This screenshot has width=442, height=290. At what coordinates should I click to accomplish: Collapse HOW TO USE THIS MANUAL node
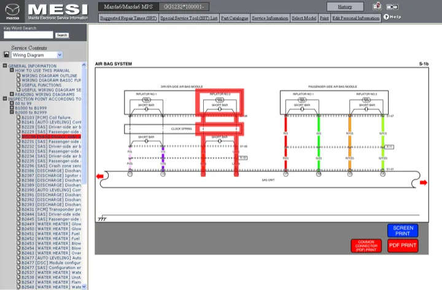coord(12,70)
